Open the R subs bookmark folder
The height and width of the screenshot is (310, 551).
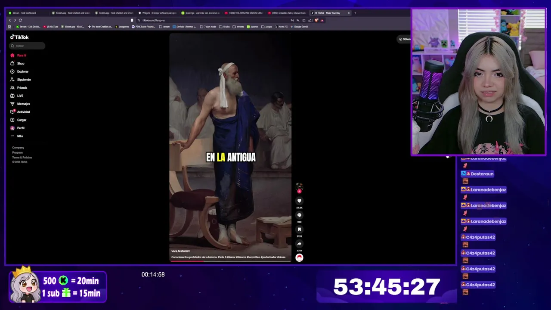[225, 27]
